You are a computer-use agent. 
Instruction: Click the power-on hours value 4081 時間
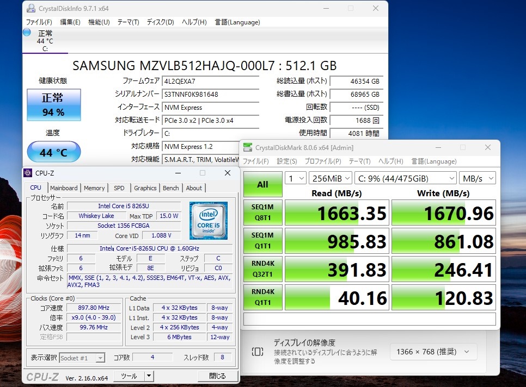(356, 134)
